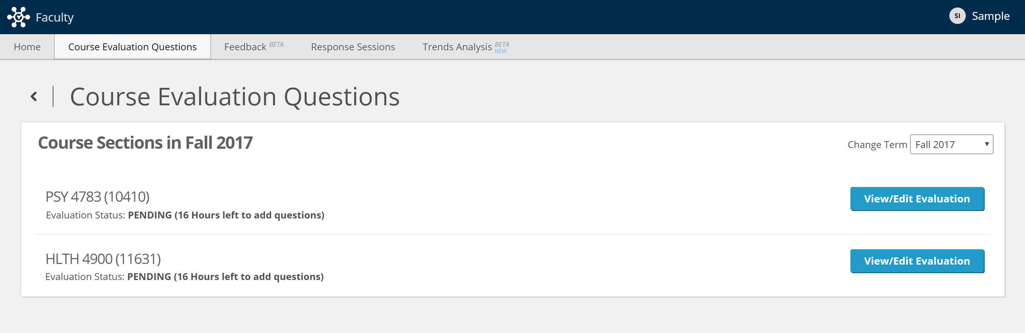Click the BETA label beside Feedback
Screen dimensions: 1025x333
point(276,44)
